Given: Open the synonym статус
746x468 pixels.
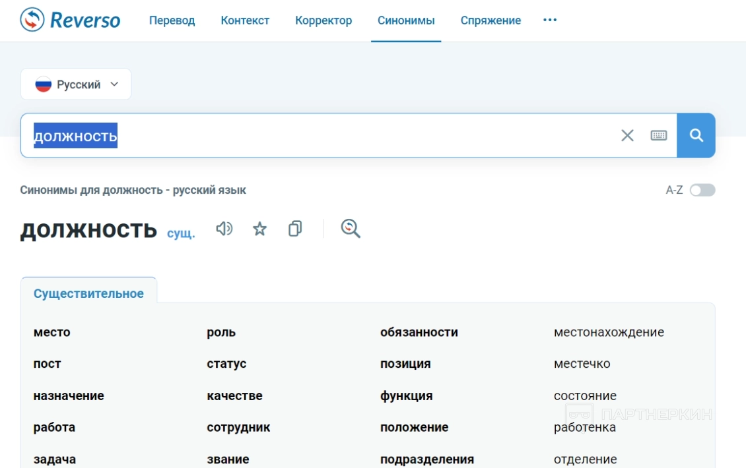Looking at the screenshot, I should point(226,364).
